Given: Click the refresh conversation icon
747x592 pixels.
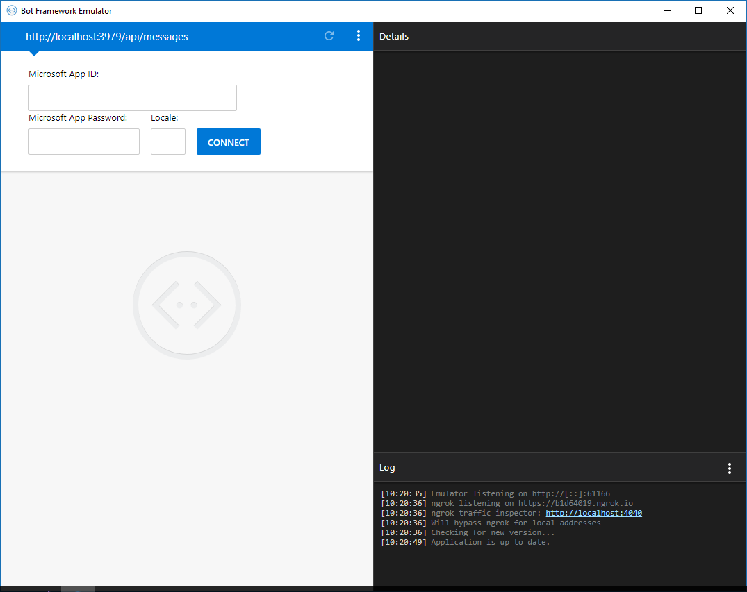Looking at the screenshot, I should [329, 35].
